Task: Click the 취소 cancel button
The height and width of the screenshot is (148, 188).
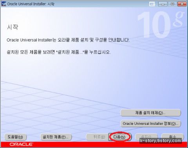Action: click(x=173, y=137)
